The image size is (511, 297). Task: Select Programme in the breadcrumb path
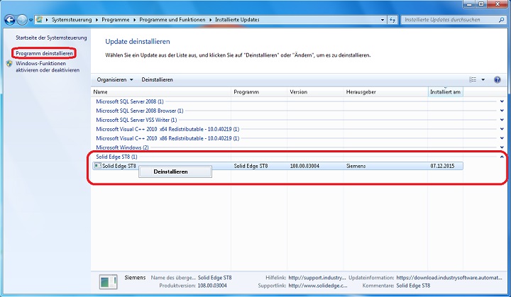[x=116, y=20]
